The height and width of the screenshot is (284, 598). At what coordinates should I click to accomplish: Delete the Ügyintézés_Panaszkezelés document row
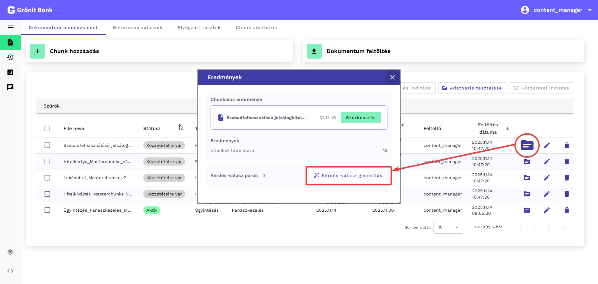[567, 210]
